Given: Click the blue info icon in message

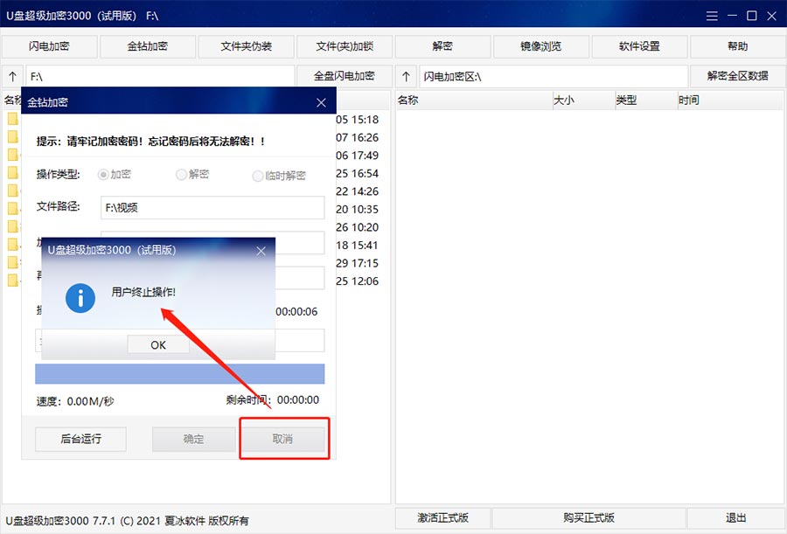Looking at the screenshot, I should [x=80, y=298].
